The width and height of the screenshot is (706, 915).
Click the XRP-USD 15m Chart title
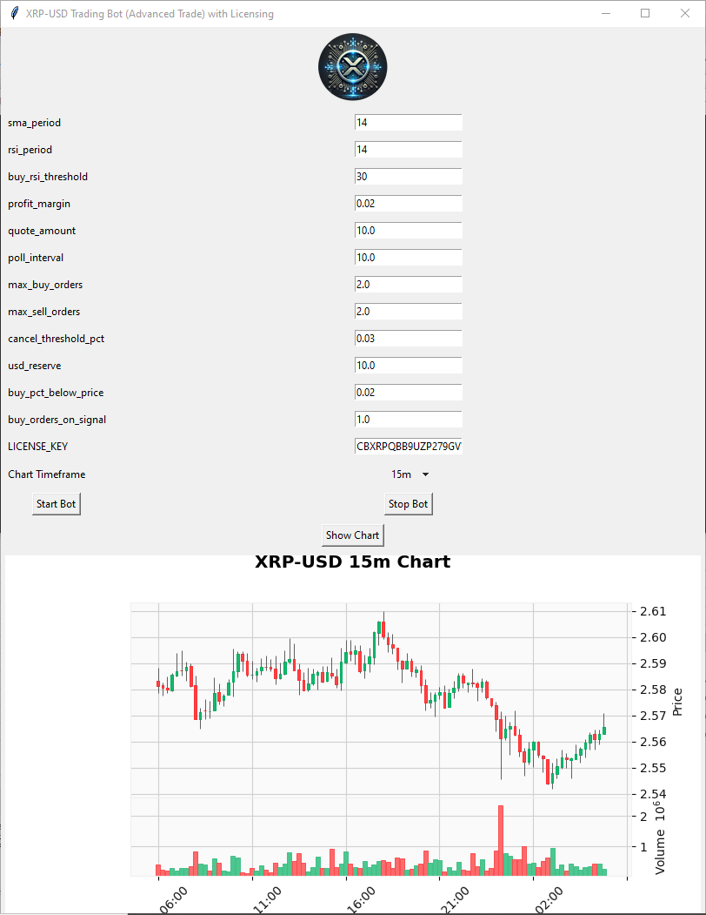tap(353, 562)
